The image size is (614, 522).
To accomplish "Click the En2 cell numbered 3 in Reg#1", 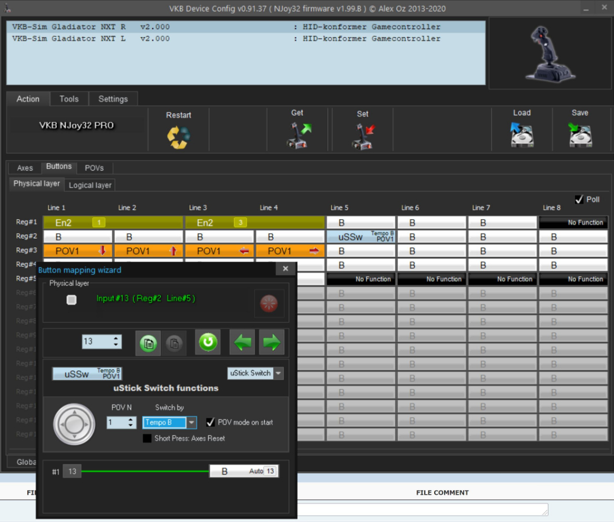I will click(255, 223).
